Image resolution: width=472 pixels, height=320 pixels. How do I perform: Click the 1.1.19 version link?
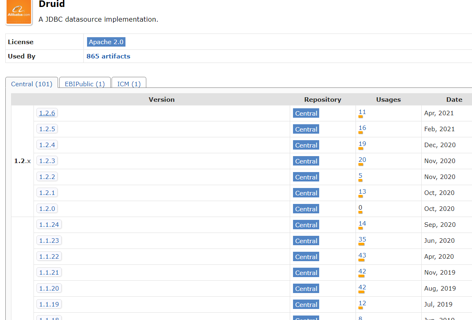coord(49,304)
